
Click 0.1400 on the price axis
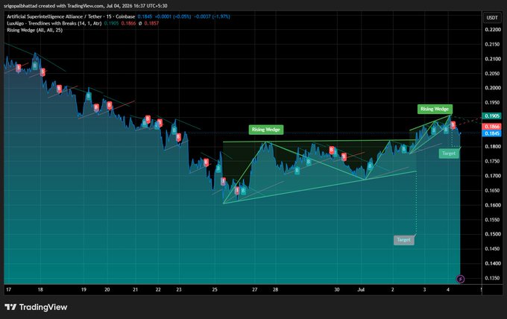point(492,263)
